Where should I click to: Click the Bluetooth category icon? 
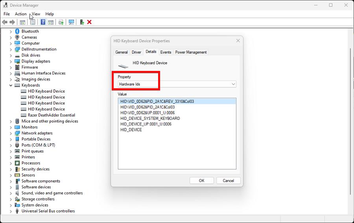coord(17,31)
